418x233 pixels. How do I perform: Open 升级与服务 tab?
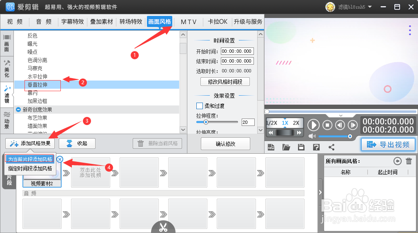coord(248,22)
